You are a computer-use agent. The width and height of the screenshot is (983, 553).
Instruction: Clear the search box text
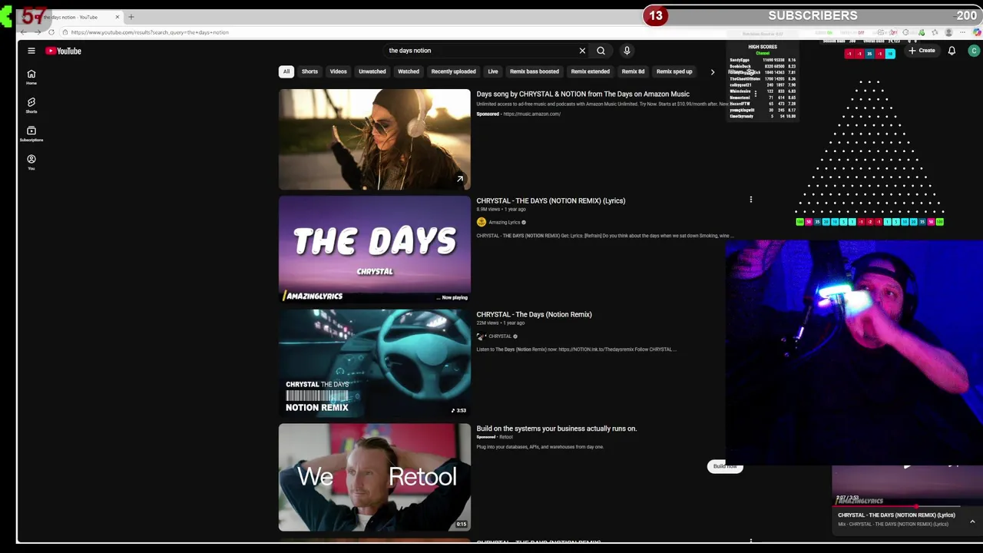point(582,51)
